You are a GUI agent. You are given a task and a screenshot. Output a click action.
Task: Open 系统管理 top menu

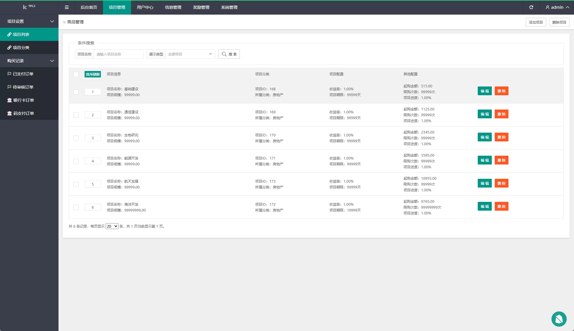point(229,7)
